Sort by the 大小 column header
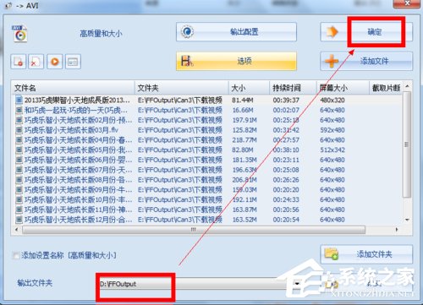423x305 pixels. click(x=249, y=88)
